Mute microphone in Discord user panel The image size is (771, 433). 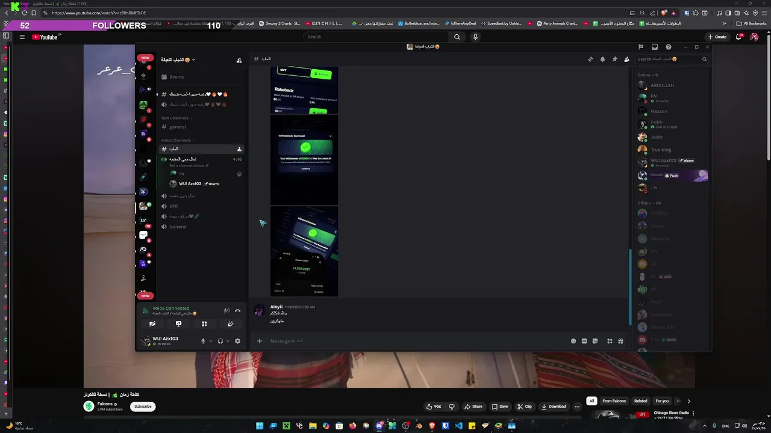click(x=203, y=341)
